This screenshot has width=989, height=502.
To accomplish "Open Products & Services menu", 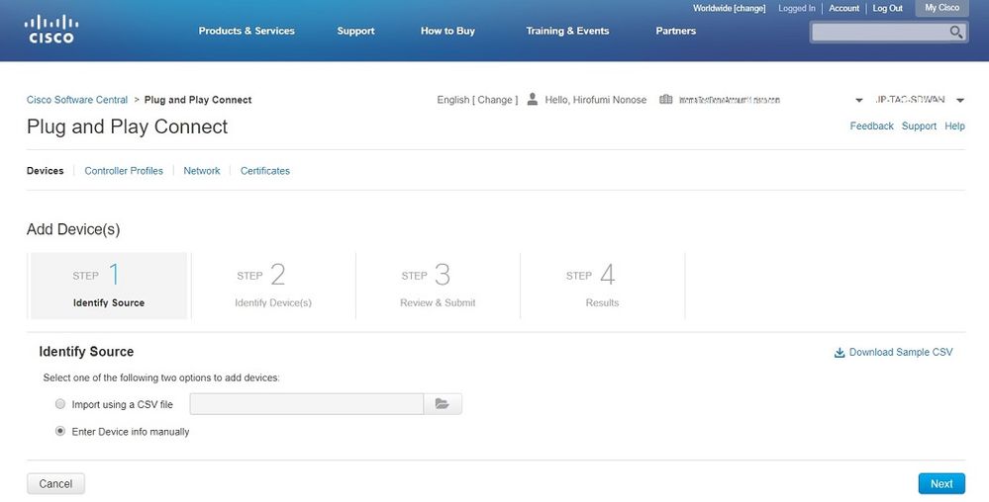I will (x=247, y=31).
